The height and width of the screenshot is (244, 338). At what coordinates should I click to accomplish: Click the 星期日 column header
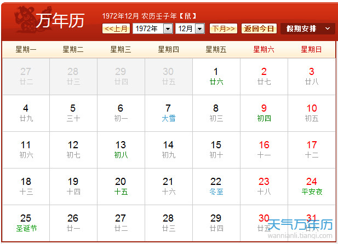pyautogui.click(x=311, y=50)
